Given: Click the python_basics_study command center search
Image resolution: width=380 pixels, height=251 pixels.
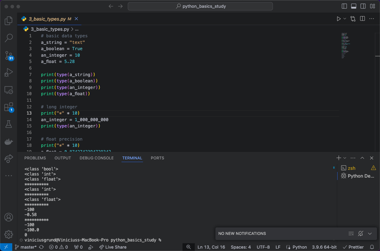Looking at the screenshot, I should [x=200, y=6].
